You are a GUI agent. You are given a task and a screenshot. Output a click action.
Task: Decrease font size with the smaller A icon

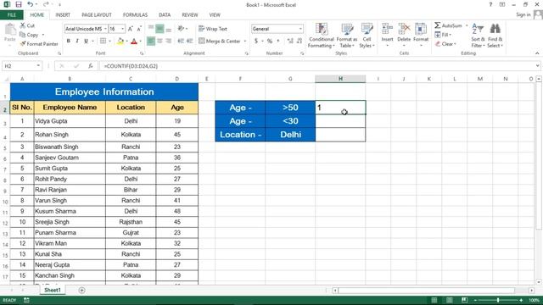(139, 29)
